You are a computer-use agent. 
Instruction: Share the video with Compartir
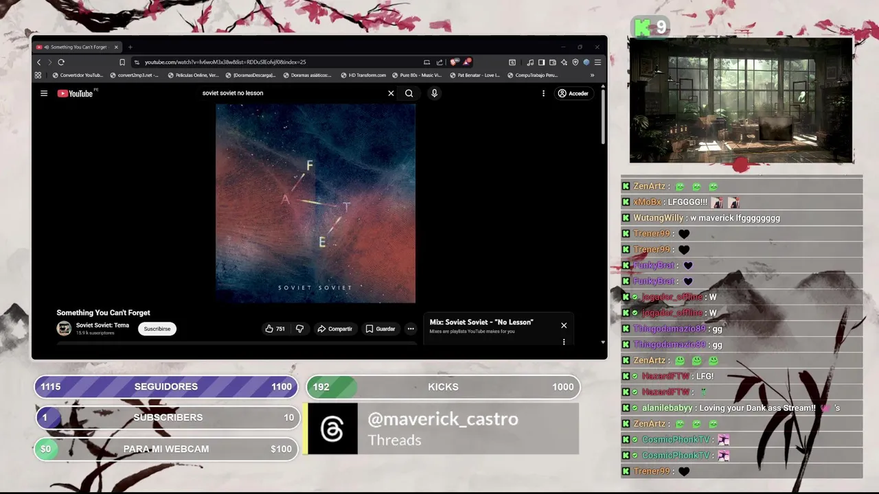pos(334,329)
